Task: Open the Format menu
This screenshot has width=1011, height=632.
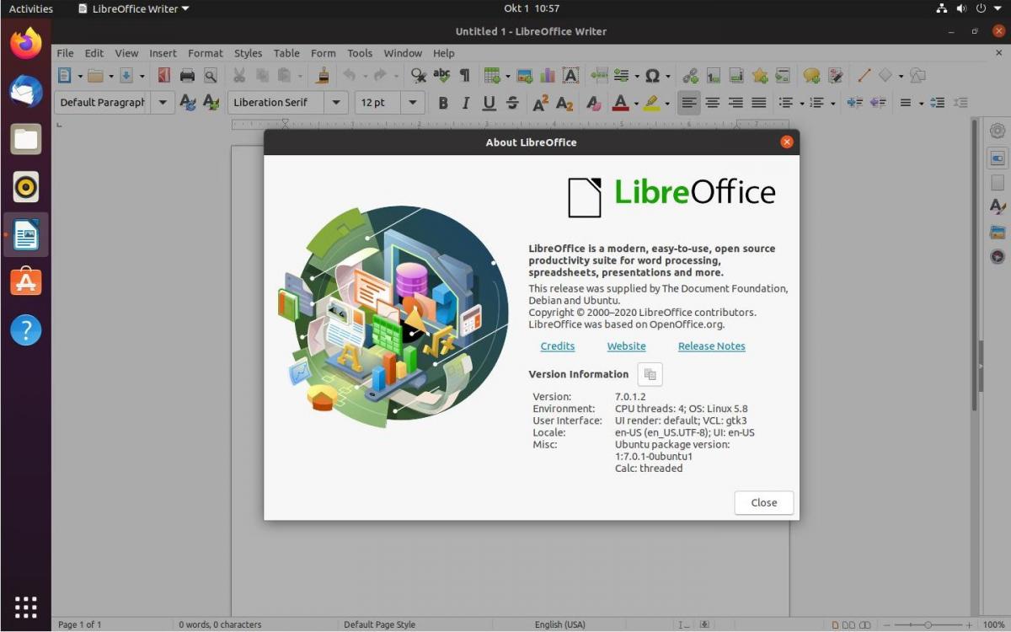Action: pyautogui.click(x=205, y=53)
